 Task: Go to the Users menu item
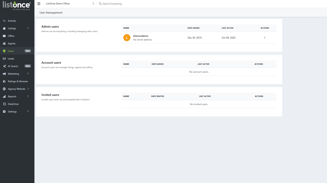click(11, 51)
